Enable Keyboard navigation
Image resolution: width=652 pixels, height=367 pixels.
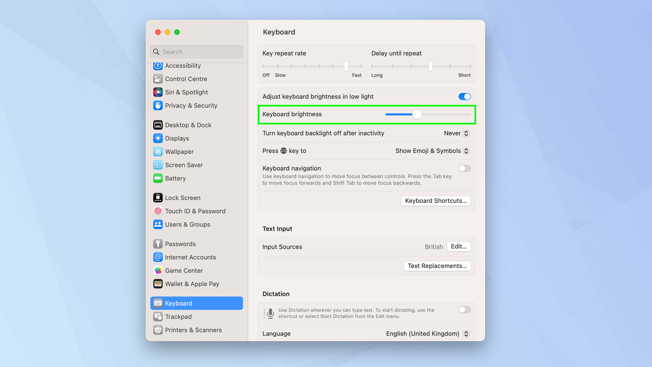(464, 168)
